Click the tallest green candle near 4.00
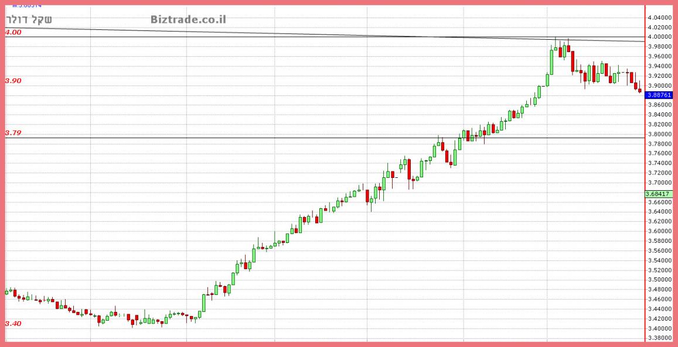The height and width of the screenshot is (347, 678). tap(551, 61)
